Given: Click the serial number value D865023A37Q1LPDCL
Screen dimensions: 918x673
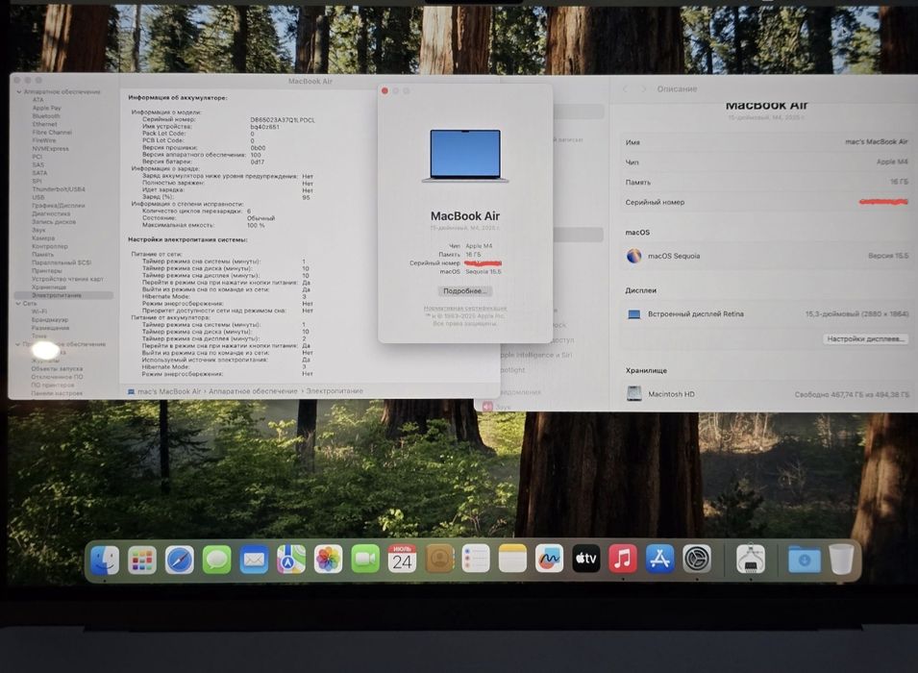Looking at the screenshot, I should (283, 120).
